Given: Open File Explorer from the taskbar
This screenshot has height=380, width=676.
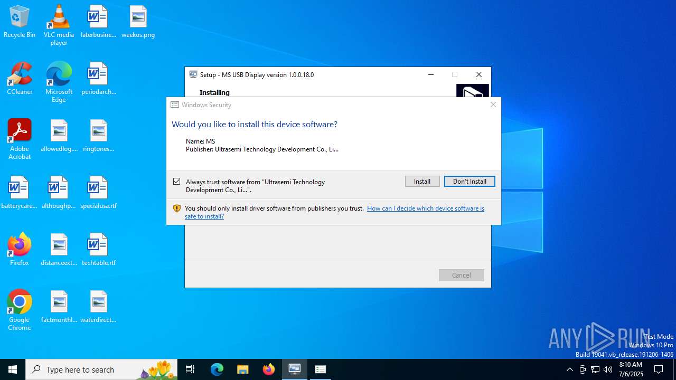Looking at the screenshot, I should 243,369.
